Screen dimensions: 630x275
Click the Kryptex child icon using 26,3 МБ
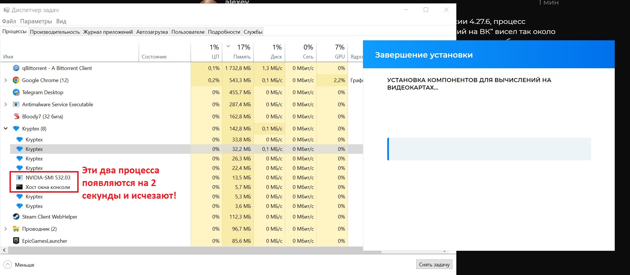[x=20, y=159]
